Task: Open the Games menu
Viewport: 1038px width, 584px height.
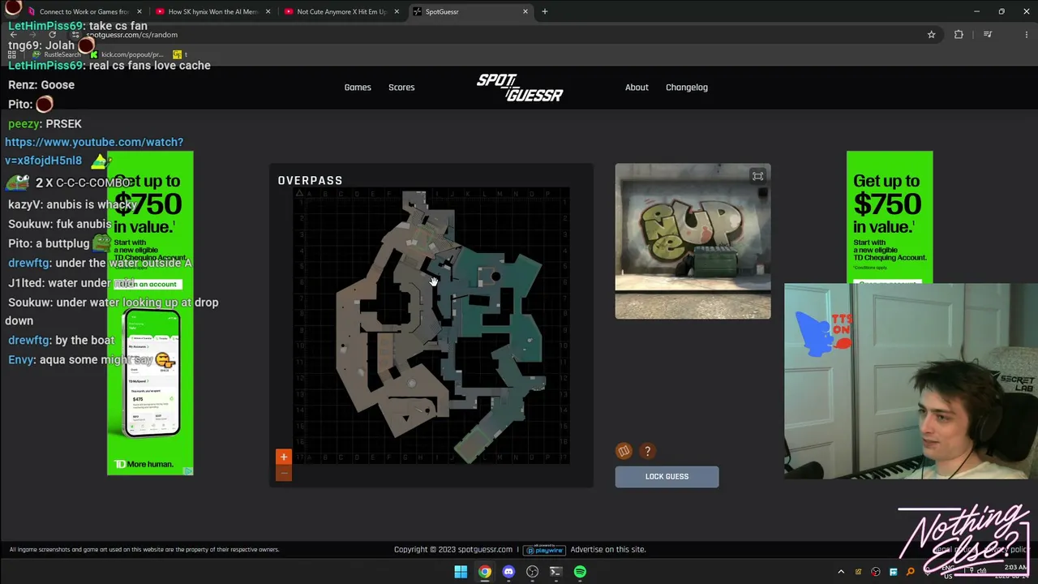Action: [x=358, y=88]
